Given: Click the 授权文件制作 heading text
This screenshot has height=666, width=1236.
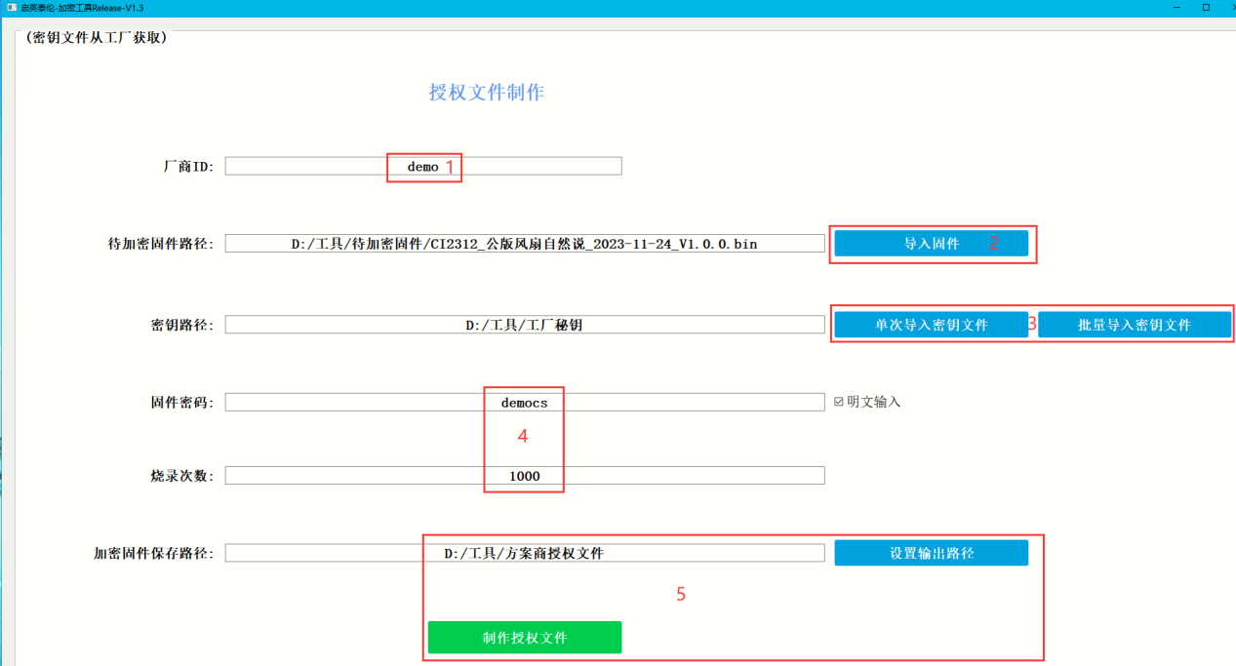Looking at the screenshot, I should 486,93.
